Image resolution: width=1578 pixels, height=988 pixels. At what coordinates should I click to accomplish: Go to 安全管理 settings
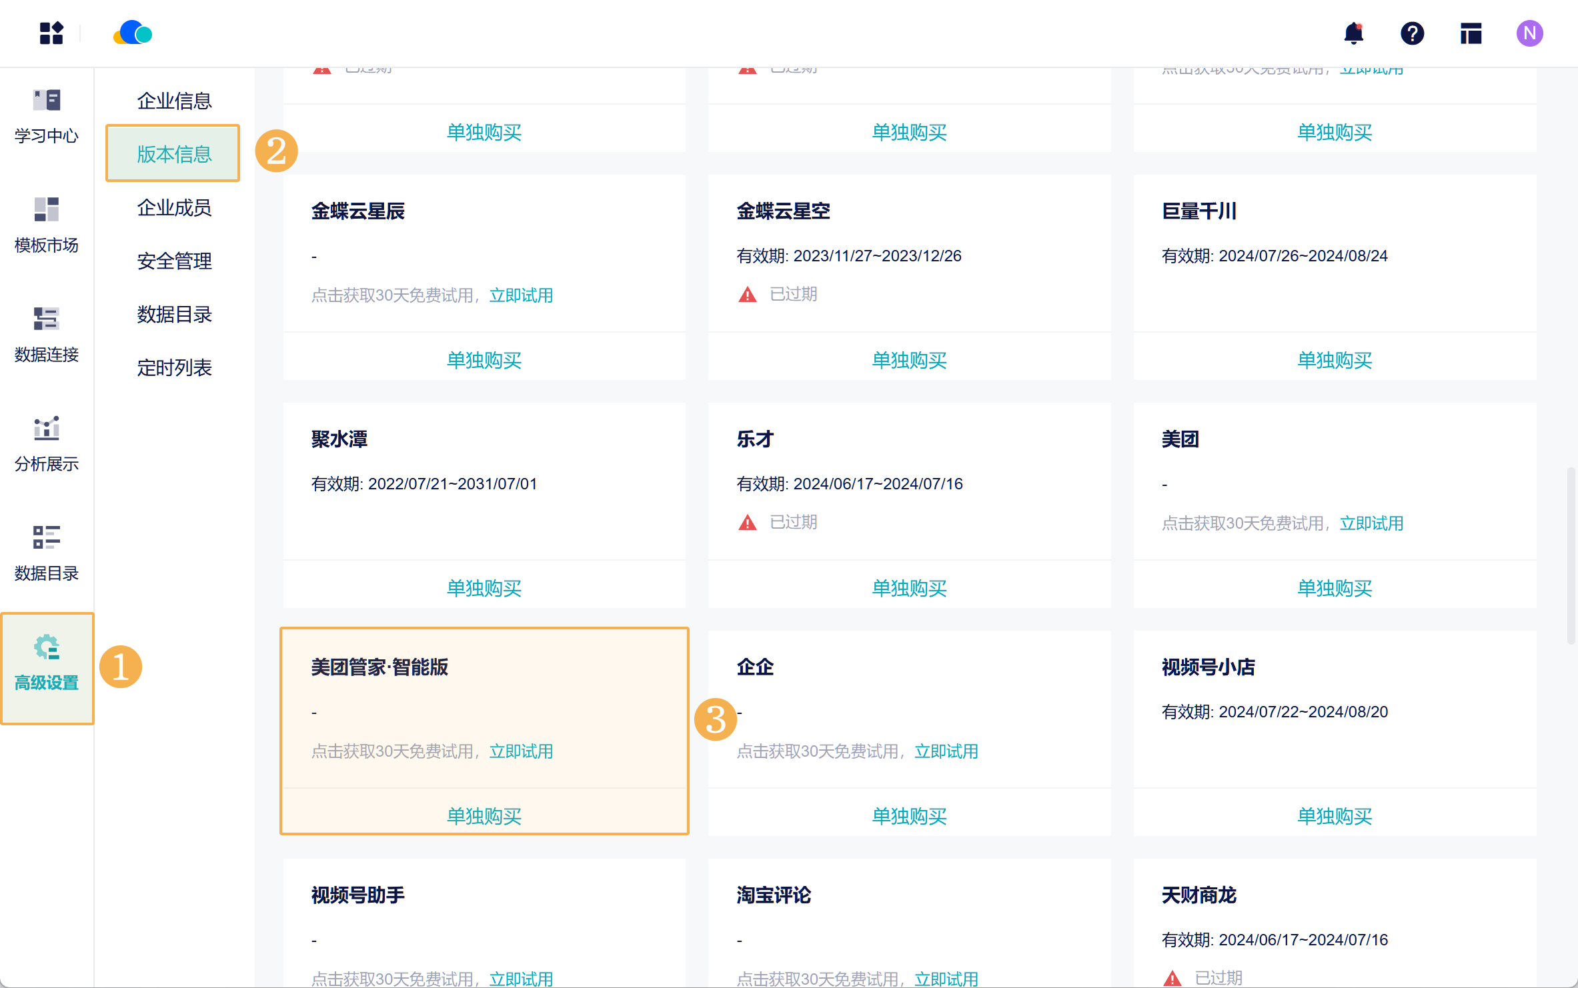(174, 261)
